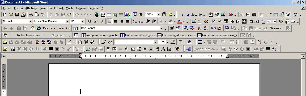Sort ascending with the A-Z icon in the database toolbar

[x=200, y=28]
